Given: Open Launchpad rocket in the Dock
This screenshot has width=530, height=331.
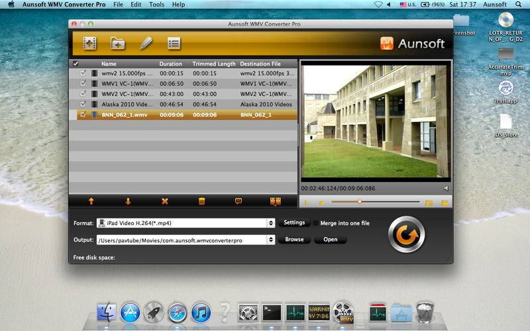Looking at the screenshot, I should click(x=154, y=312).
